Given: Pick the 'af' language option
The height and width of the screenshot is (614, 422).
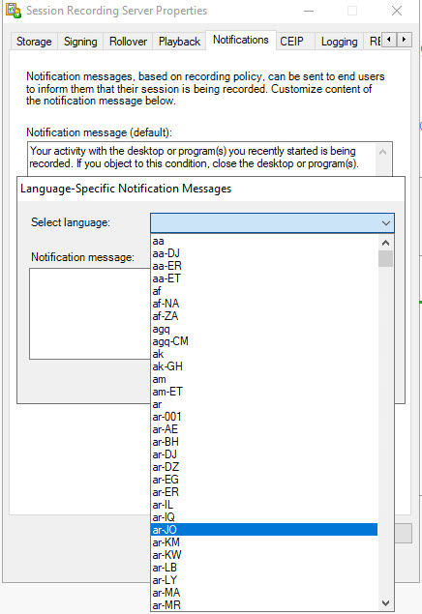Looking at the screenshot, I should click(264, 291).
